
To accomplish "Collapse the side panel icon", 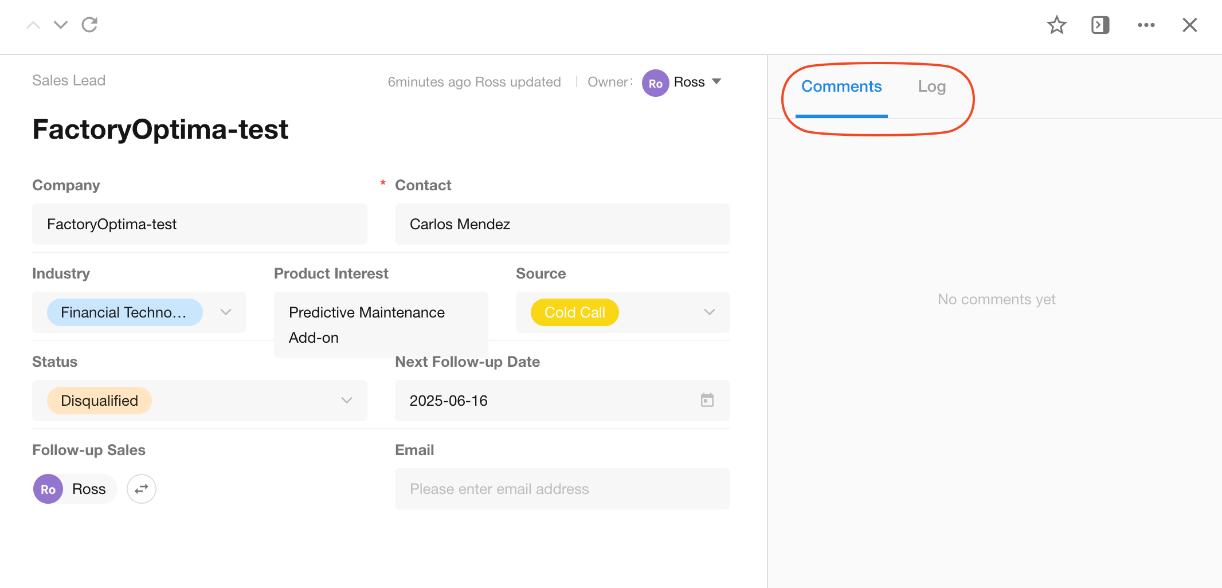I will (x=1100, y=25).
